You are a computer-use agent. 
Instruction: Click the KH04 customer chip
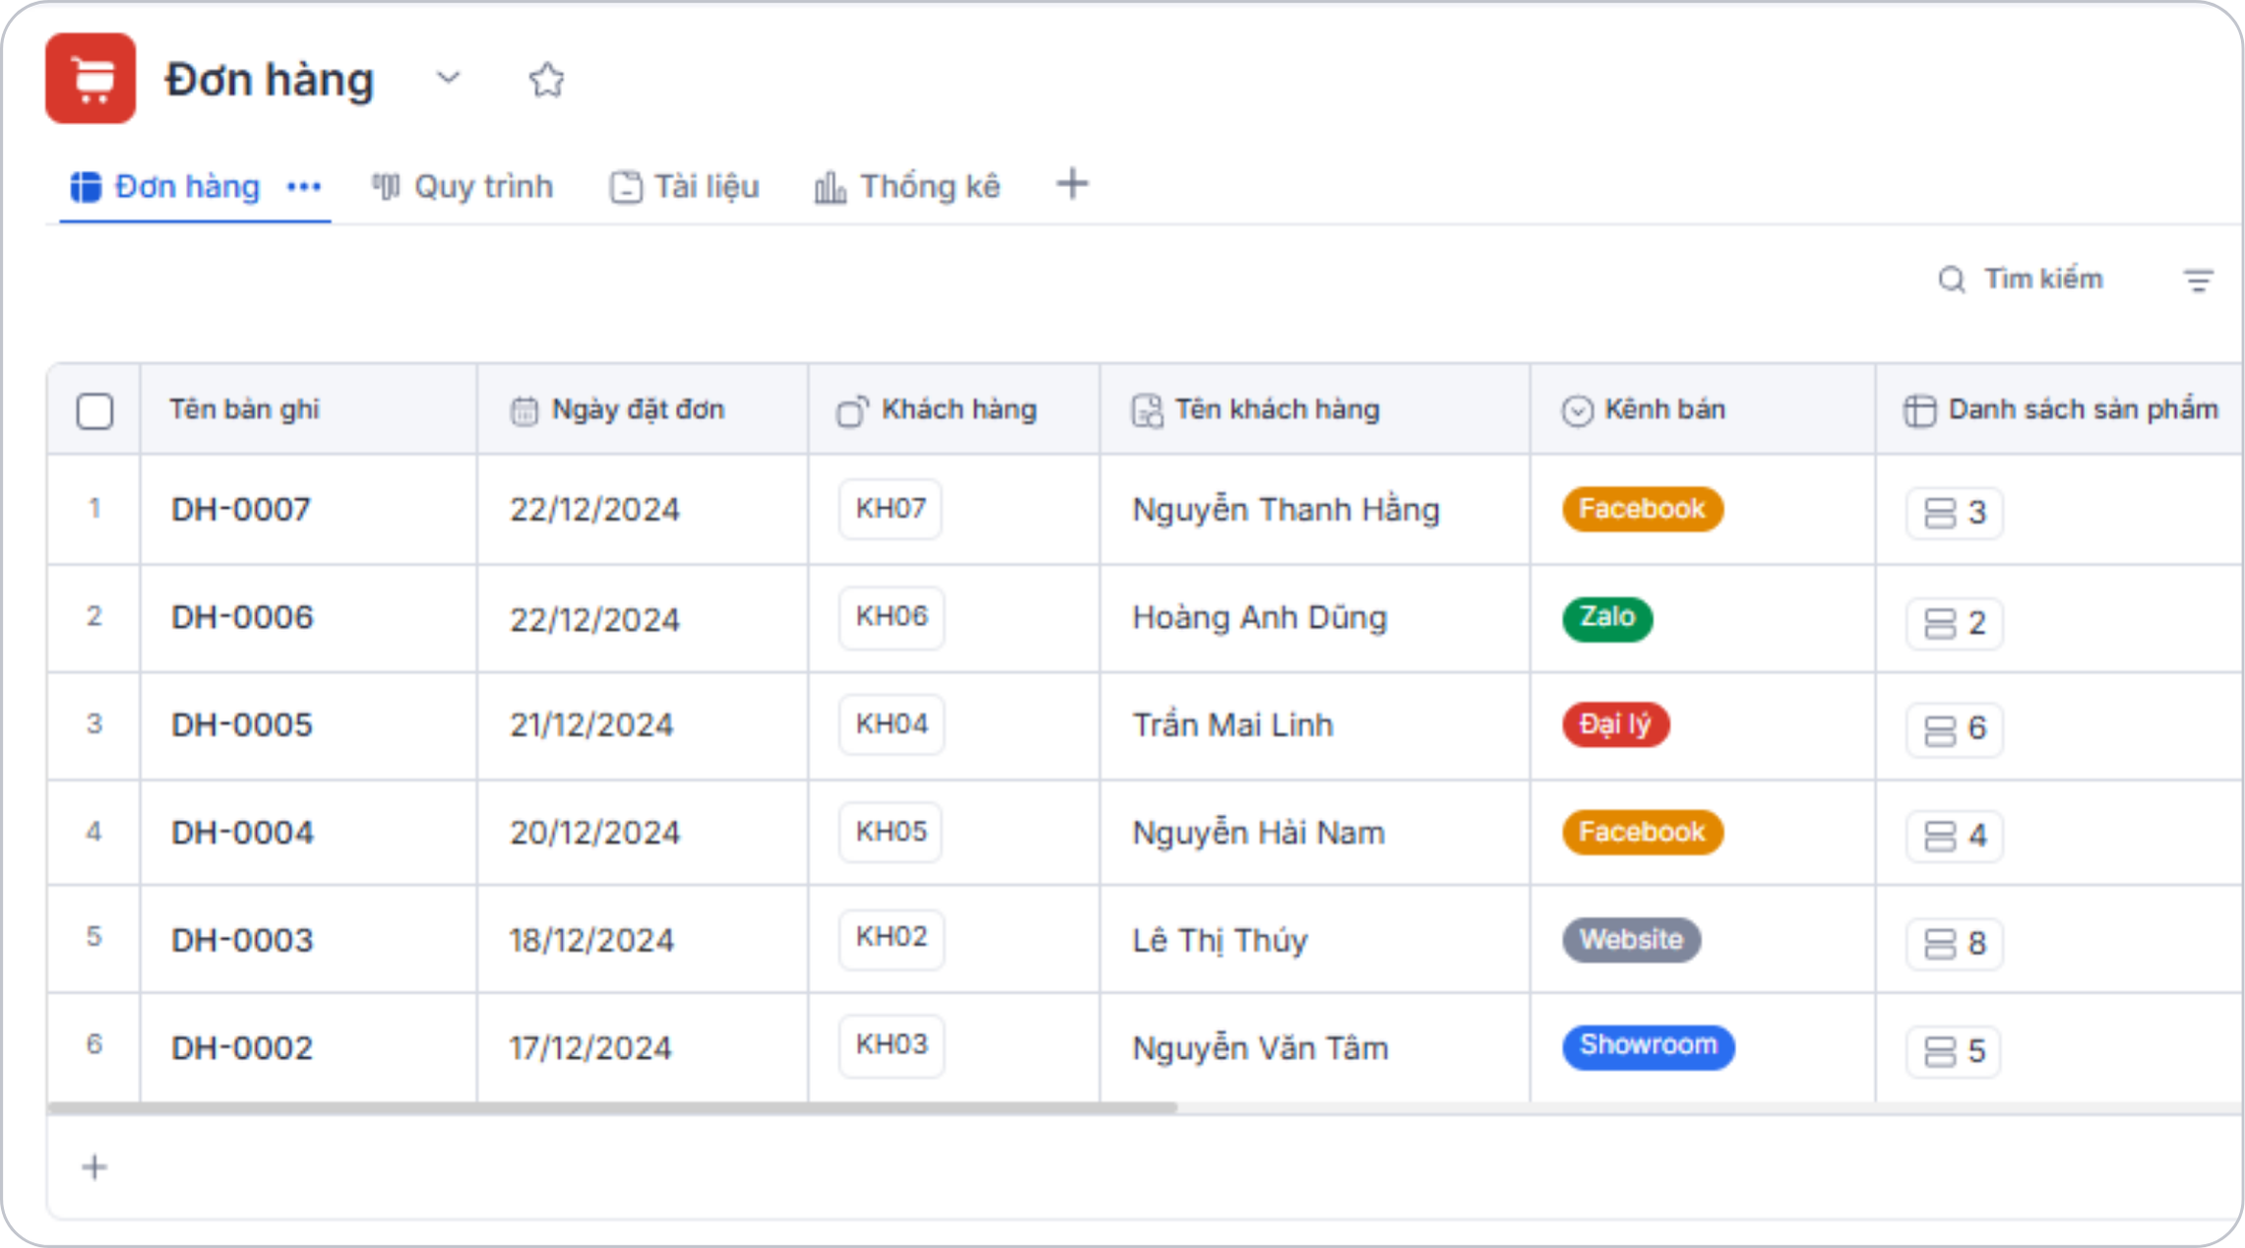coord(892,724)
